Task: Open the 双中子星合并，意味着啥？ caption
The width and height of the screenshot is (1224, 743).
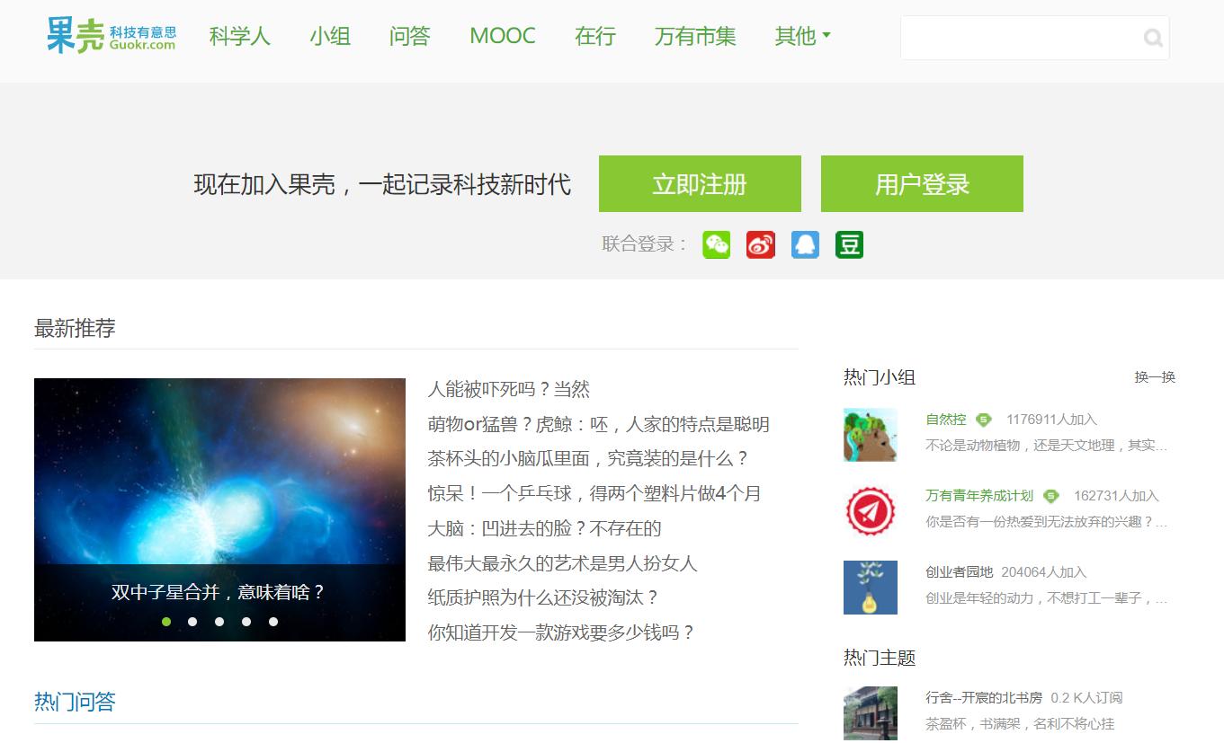Action: (x=219, y=592)
